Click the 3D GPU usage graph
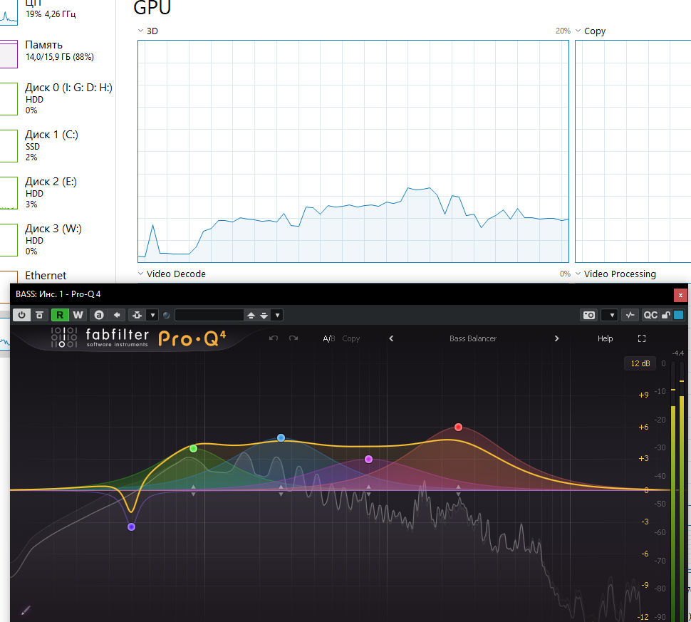691x622 pixels. tap(353, 151)
